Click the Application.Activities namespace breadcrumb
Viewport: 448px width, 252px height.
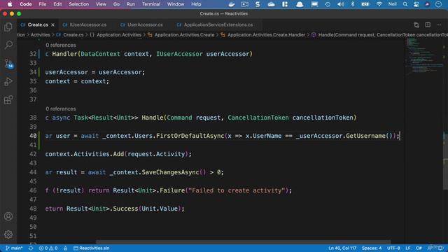pos(115,35)
